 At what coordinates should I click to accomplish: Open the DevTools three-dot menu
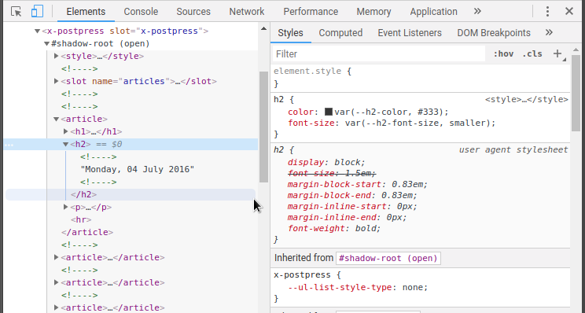tap(547, 11)
